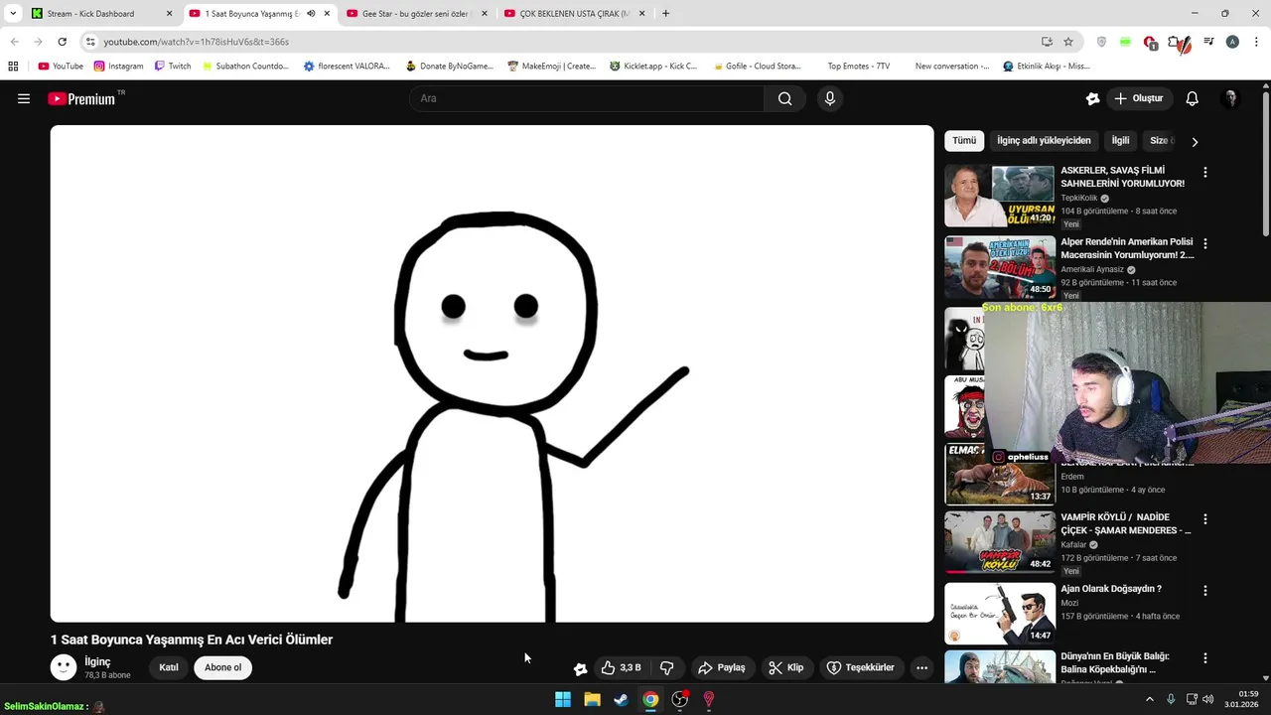Image resolution: width=1271 pixels, height=715 pixels.
Task: Click the Paylaş share button
Action: (722, 667)
